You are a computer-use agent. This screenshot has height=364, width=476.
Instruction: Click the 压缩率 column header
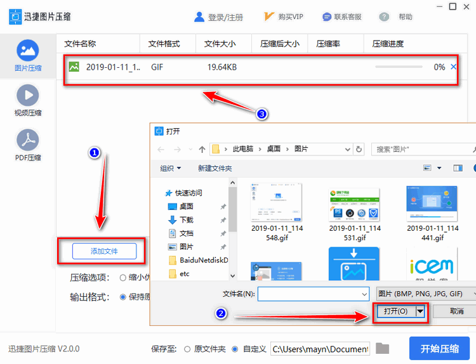tap(336, 44)
